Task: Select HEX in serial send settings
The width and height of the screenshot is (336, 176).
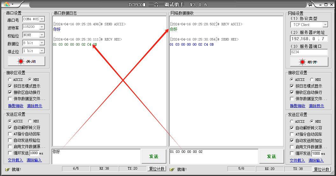Action: [30, 121]
